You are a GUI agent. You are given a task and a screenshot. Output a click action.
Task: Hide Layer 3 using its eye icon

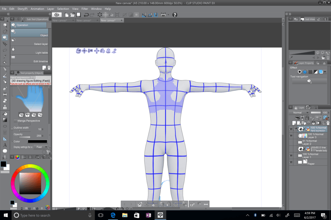pyautogui.click(x=291, y=136)
